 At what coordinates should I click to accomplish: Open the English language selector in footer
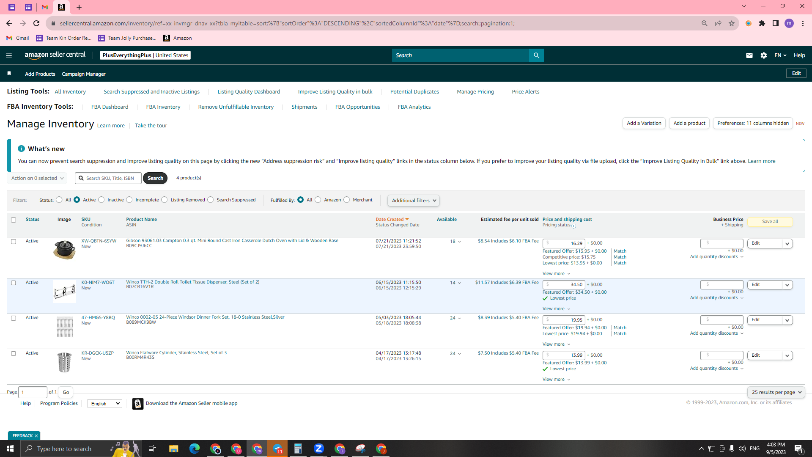point(104,404)
